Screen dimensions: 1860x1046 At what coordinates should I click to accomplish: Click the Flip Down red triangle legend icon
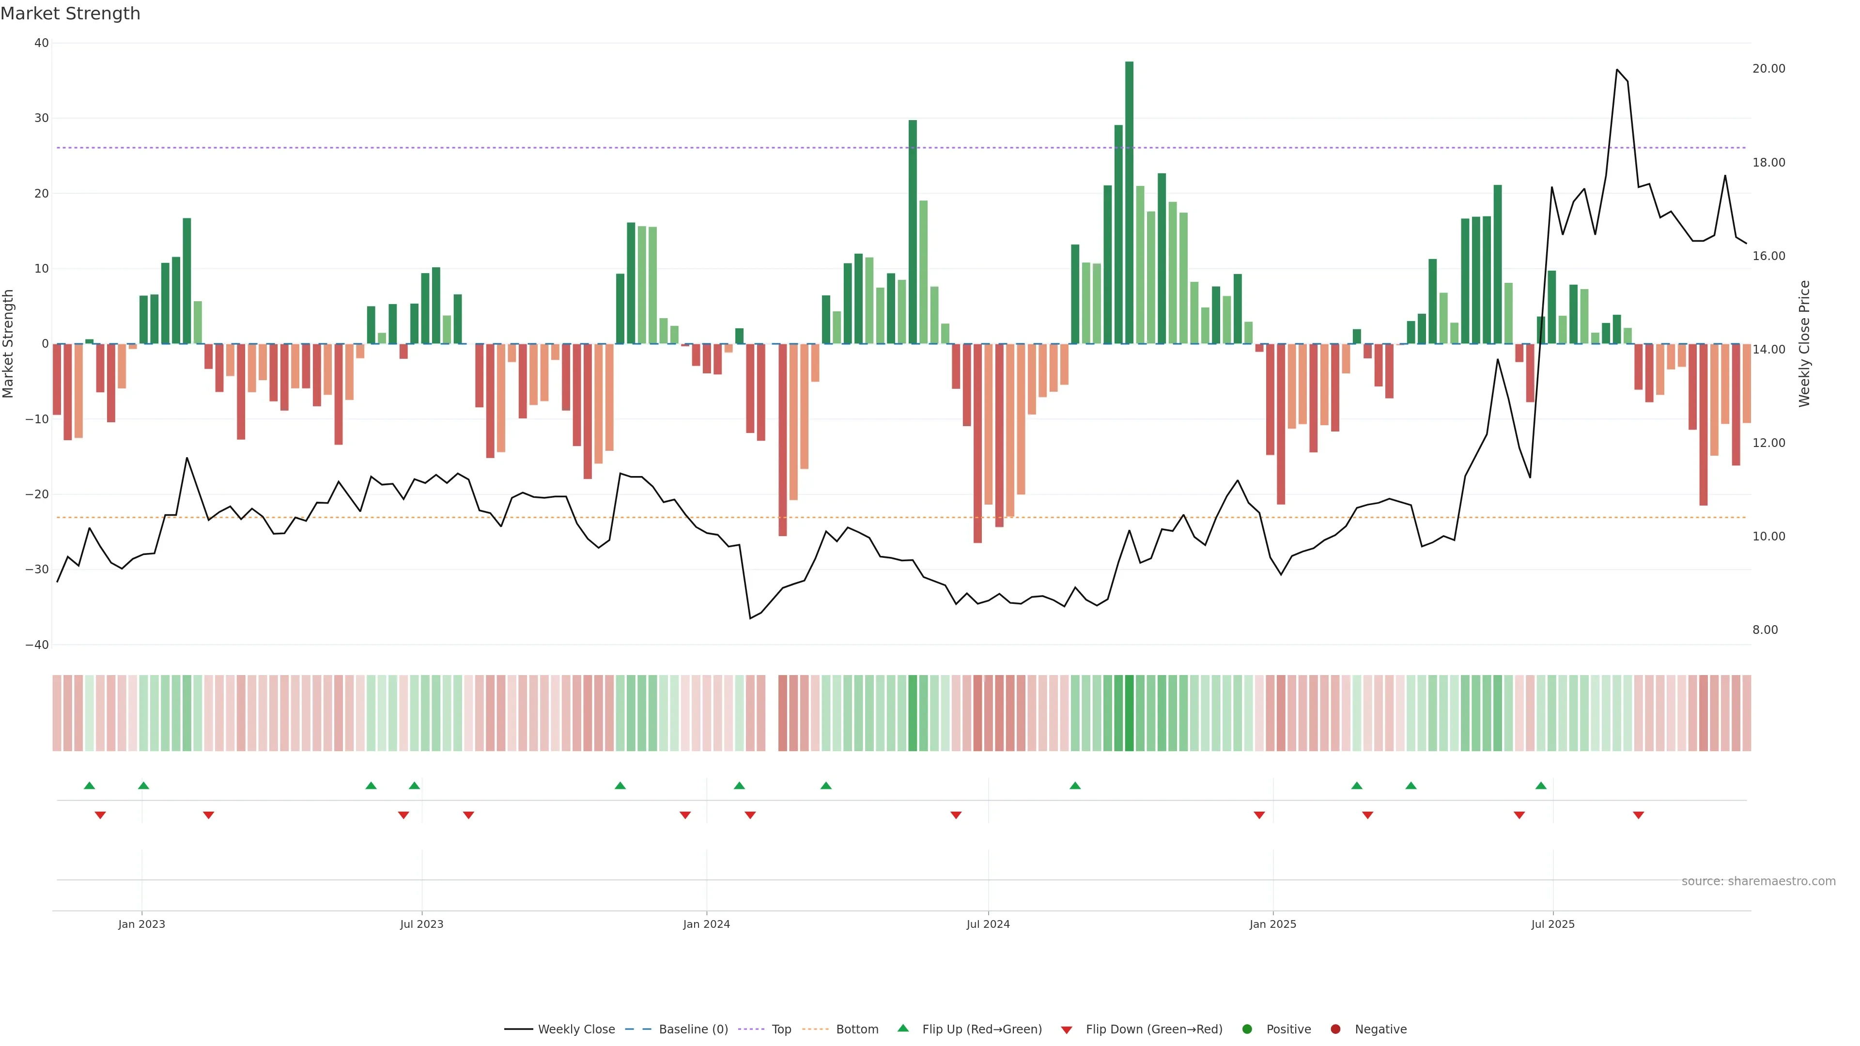(x=1067, y=1030)
